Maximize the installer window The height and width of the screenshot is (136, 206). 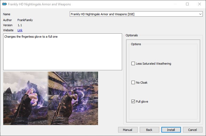point(187,4)
